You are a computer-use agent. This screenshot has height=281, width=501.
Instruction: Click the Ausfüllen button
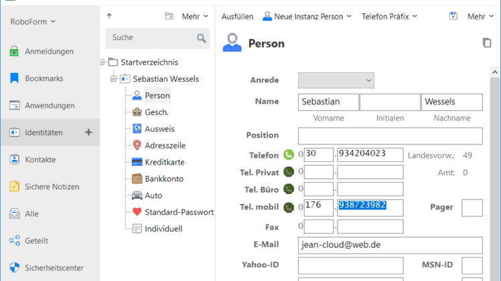point(237,16)
